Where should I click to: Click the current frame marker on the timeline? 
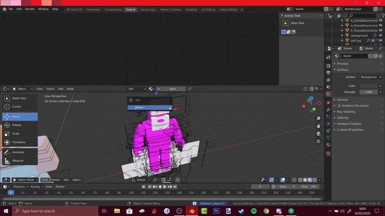click(x=11, y=193)
